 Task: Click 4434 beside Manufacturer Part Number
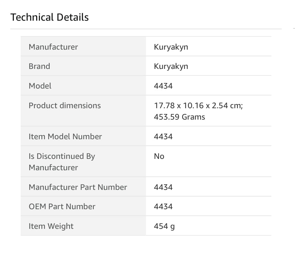point(163,187)
